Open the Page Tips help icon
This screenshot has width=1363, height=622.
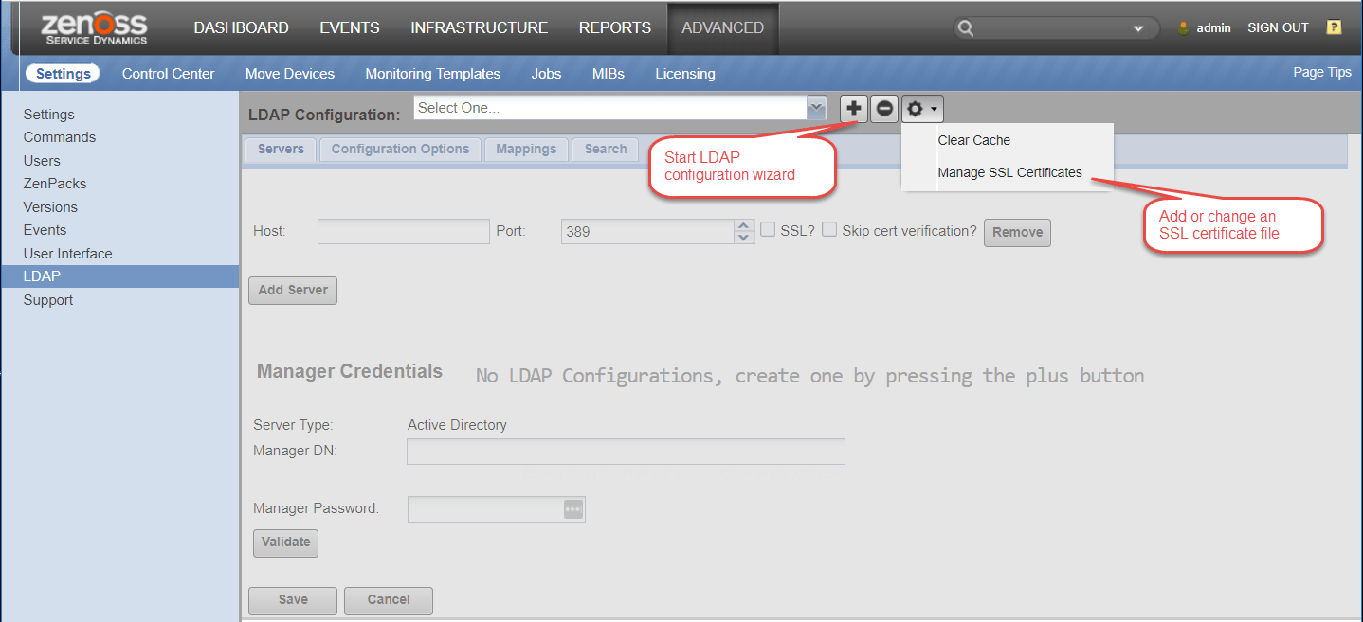(1334, 27)
